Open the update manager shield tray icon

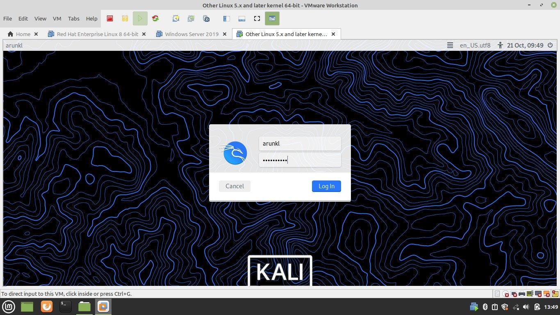(x=505, y=307)
